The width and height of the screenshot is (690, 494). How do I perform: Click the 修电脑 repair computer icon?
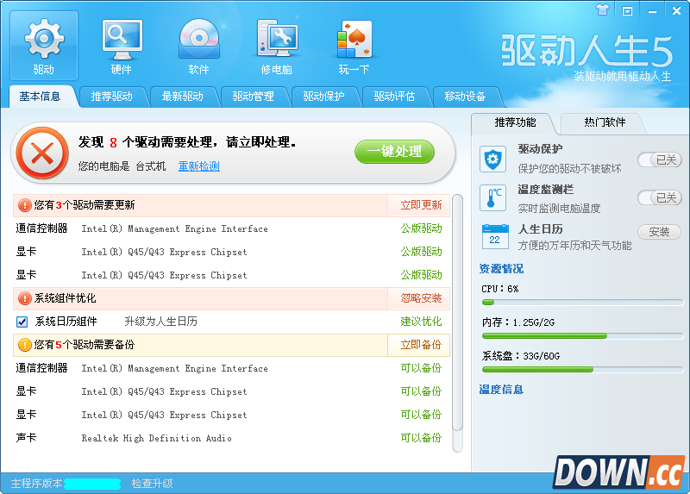(276, 38)
